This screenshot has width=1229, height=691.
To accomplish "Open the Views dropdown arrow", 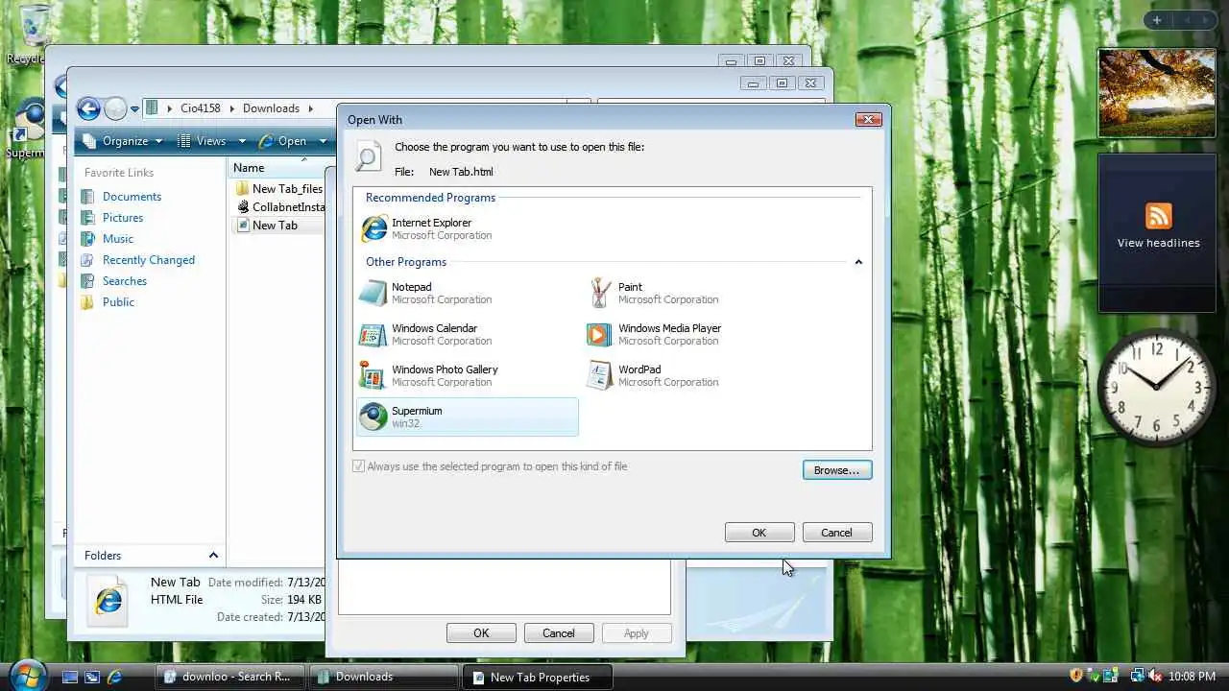I will (242, 142).
